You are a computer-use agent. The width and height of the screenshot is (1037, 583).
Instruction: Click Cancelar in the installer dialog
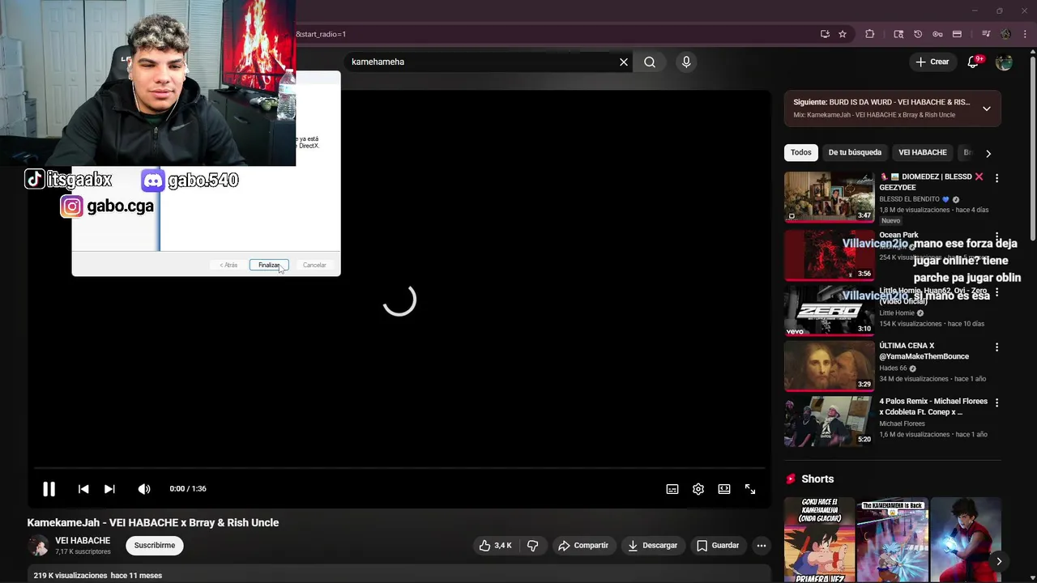314,265
